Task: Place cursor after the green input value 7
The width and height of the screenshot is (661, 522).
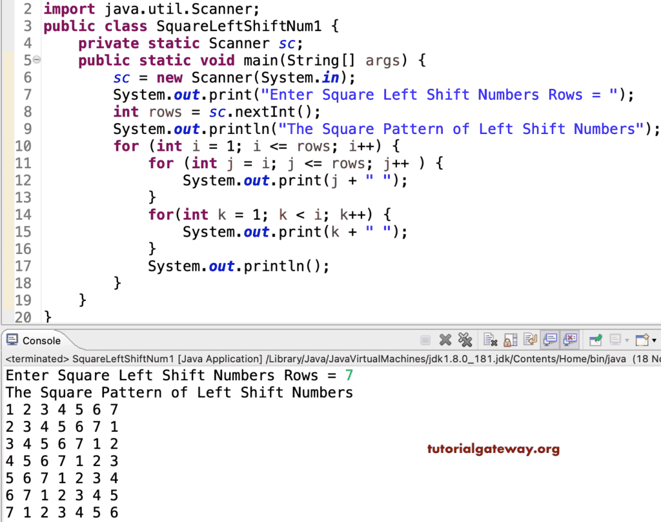Action: pos(355,375)
